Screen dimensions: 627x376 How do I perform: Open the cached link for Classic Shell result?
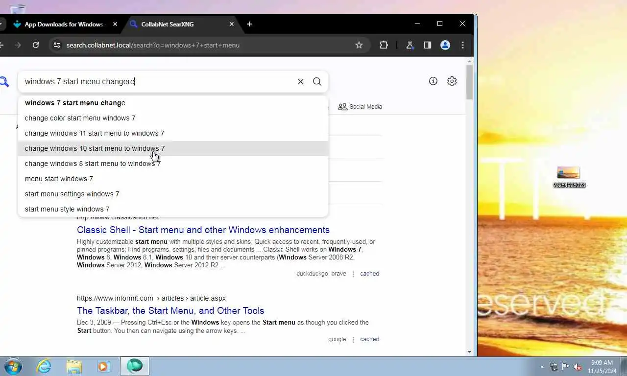tap(369, 274)
